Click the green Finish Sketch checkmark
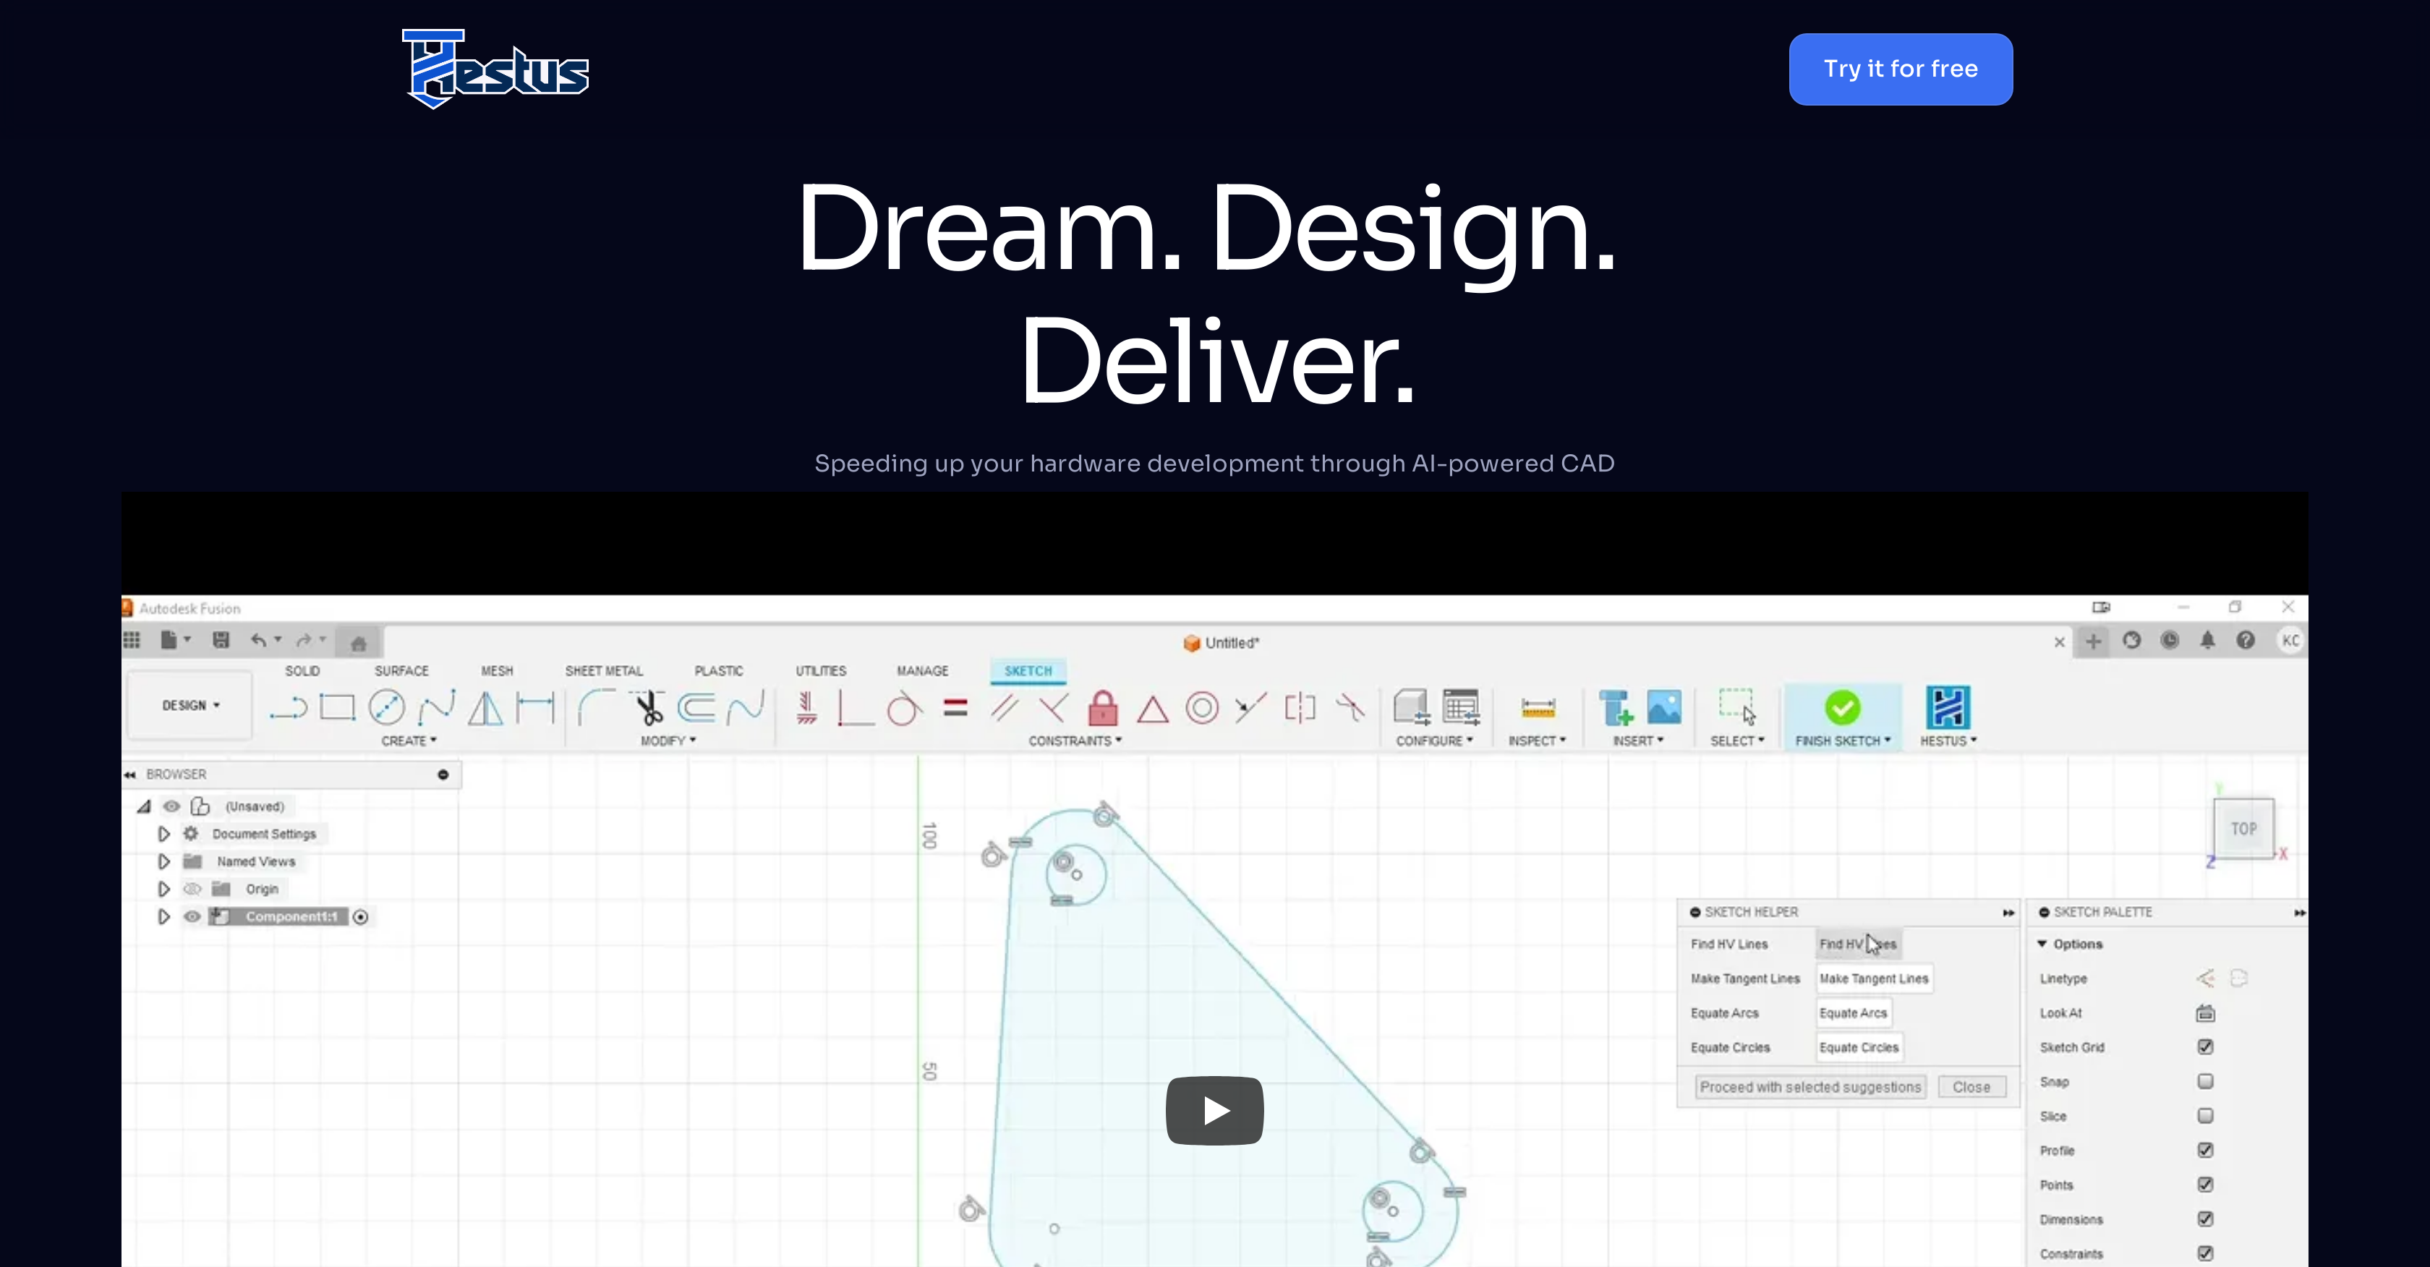 tap(1841, 706)
